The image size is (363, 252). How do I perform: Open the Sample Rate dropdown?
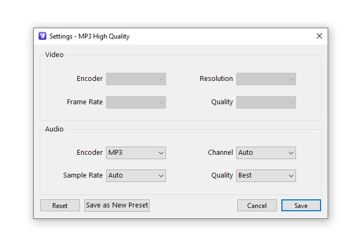point(136,175)
